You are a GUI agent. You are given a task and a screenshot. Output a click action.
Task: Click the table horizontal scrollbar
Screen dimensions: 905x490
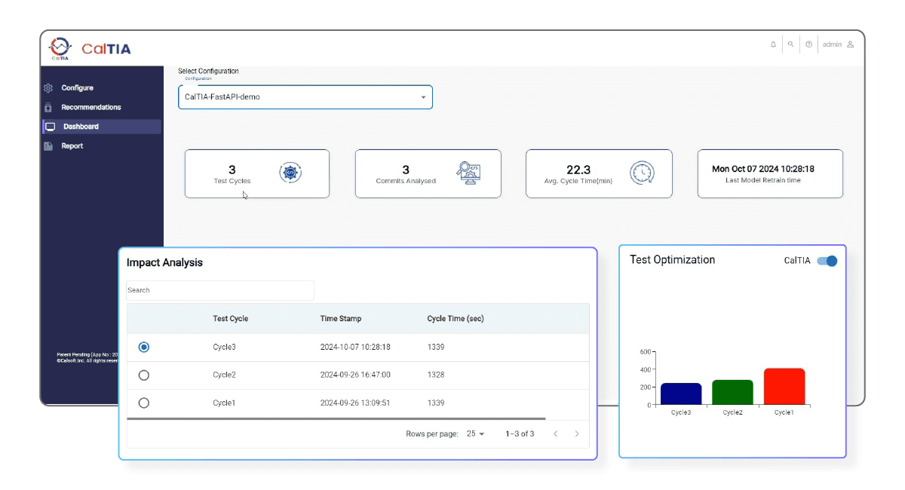tap(336, 418)
